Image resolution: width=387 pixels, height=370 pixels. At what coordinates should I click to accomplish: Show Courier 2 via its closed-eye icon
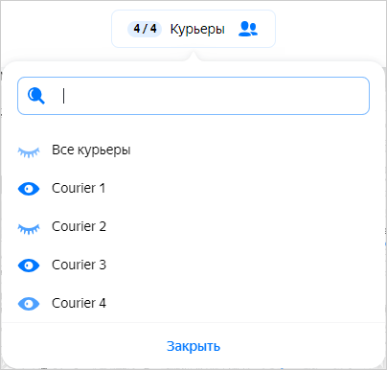29,229
